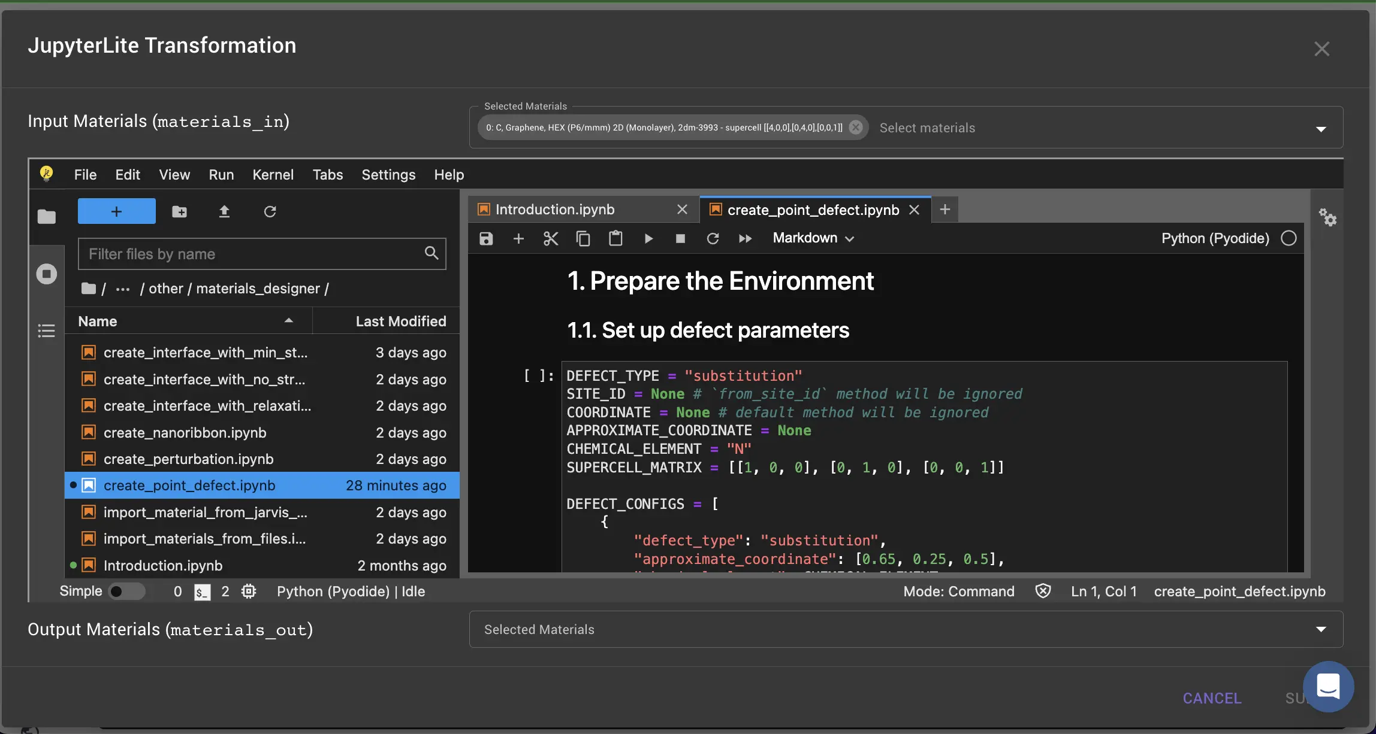1376x734 pixels.
Task: Restart kernel and run all cells
Action: coord(745,239)
